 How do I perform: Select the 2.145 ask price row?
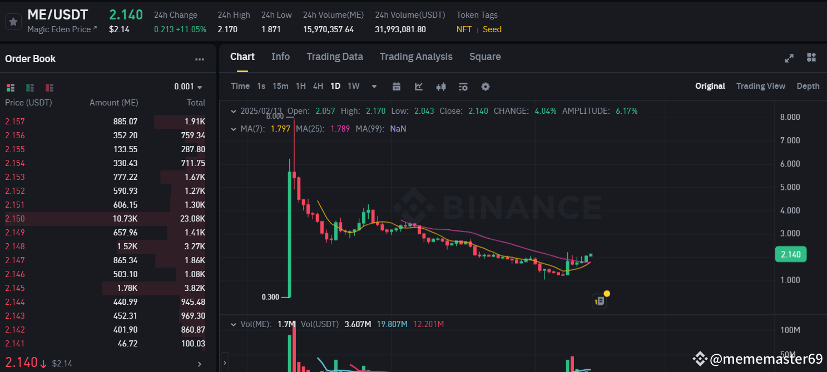105,288
